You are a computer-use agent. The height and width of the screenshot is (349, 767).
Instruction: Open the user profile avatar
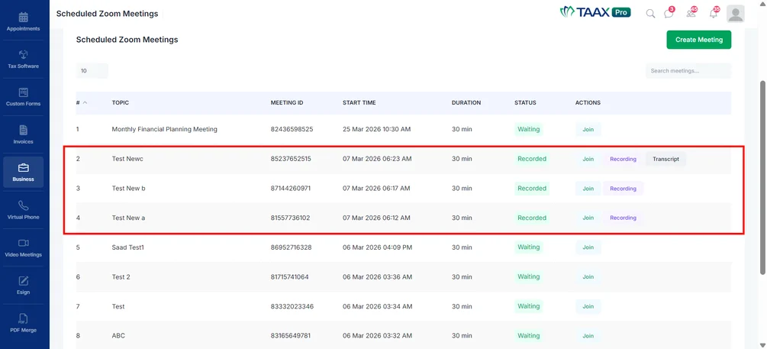[735, 14]
